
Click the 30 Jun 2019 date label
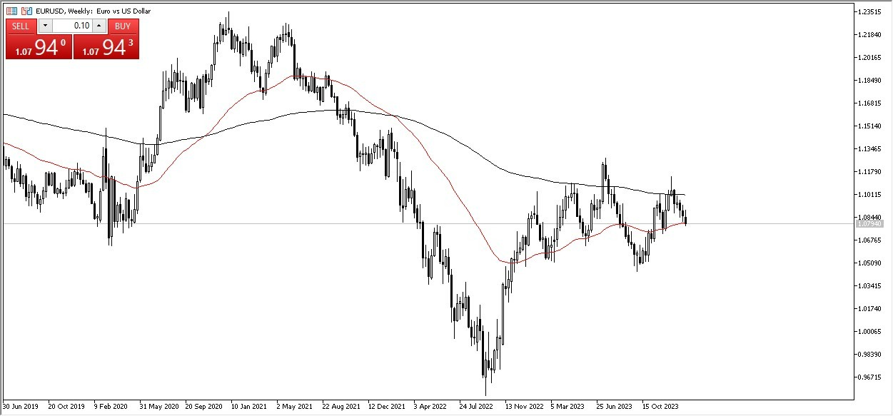click(21, 405)
